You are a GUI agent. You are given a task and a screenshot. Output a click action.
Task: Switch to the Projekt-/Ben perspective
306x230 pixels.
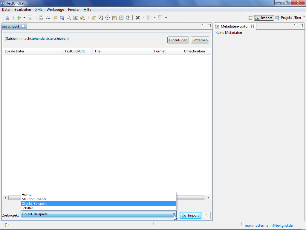point(288,18)
